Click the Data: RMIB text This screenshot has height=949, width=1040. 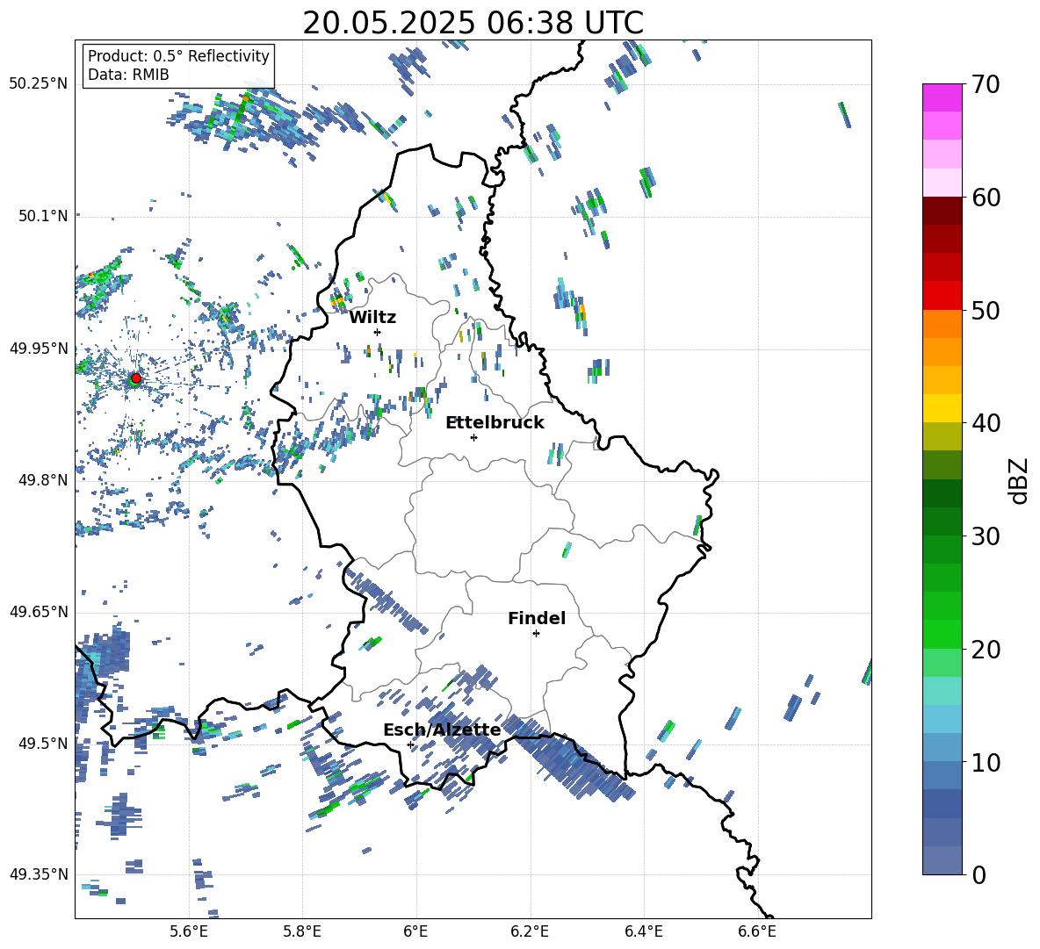tap(128, 75)
